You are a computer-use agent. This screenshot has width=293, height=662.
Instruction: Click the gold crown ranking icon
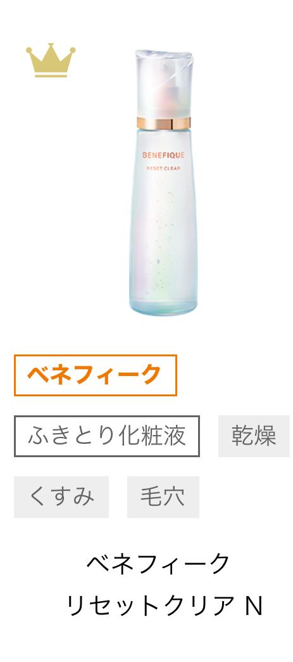pos(51,60)
